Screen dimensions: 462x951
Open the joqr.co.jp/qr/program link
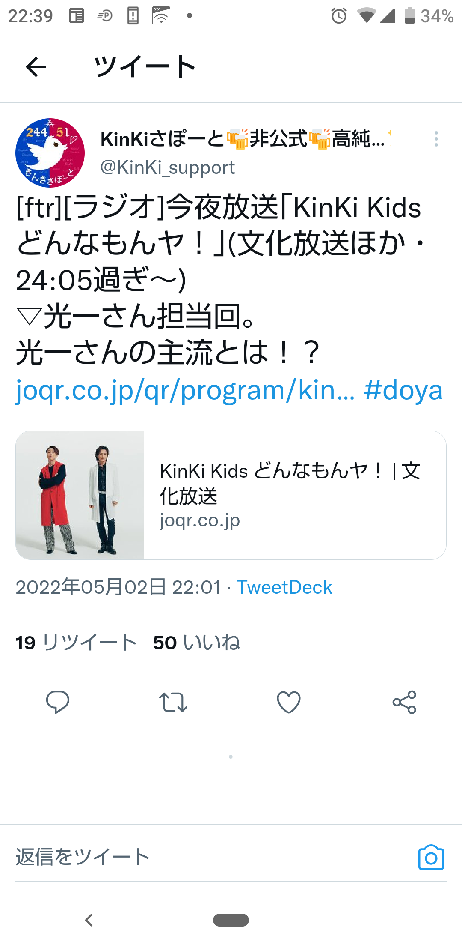tap(186, 391)
